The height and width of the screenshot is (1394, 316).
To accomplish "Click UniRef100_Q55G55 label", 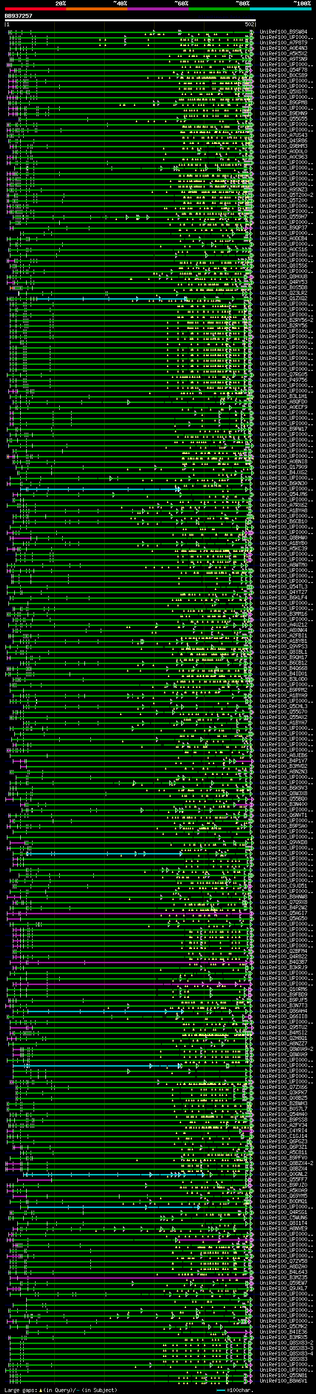I will pos(283,119).
